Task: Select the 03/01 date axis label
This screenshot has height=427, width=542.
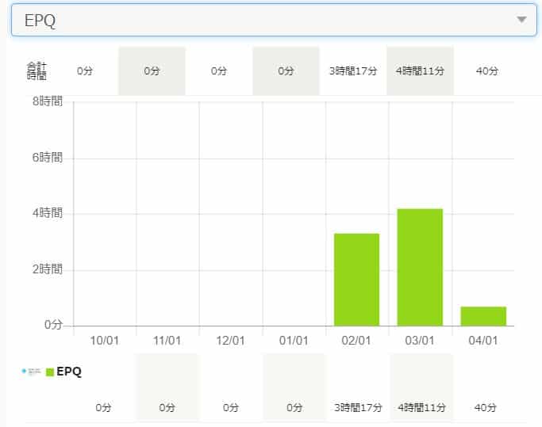Action: [x=420, y=340]
